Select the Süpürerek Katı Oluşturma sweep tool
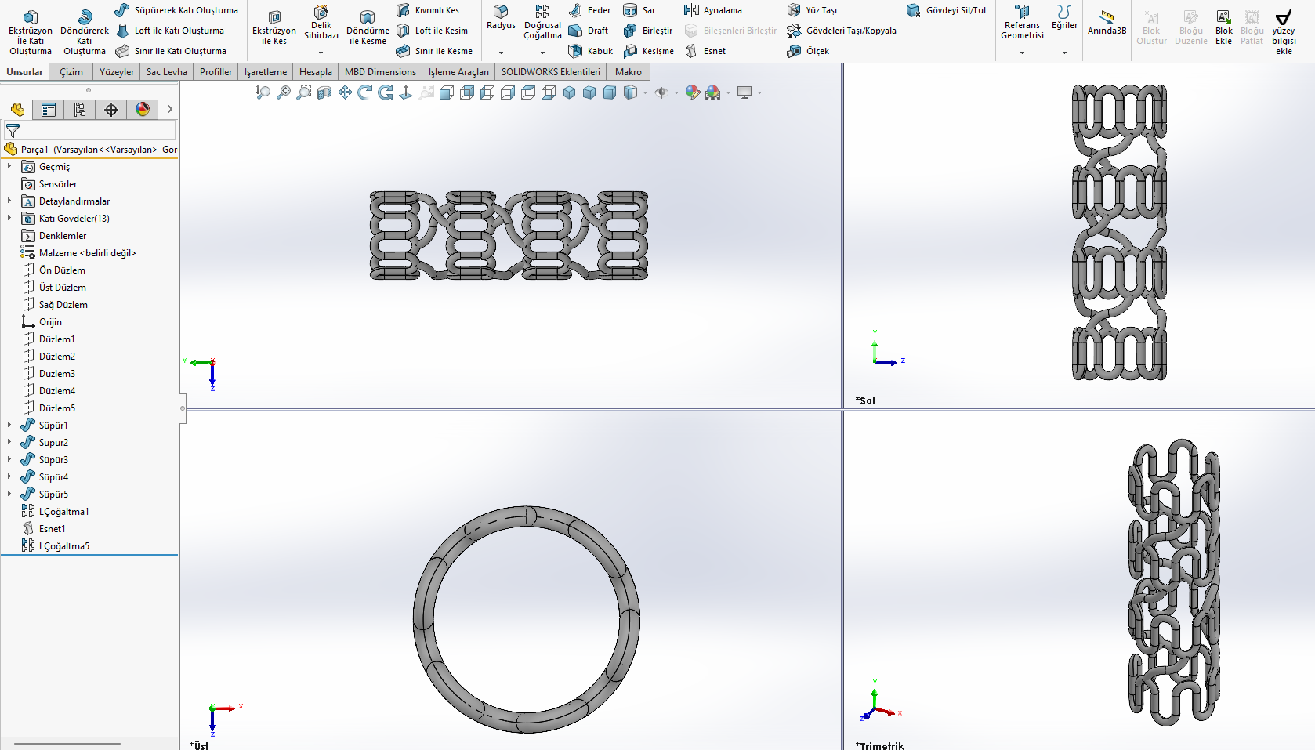The image size is (1315, 750). click(176, 10)
